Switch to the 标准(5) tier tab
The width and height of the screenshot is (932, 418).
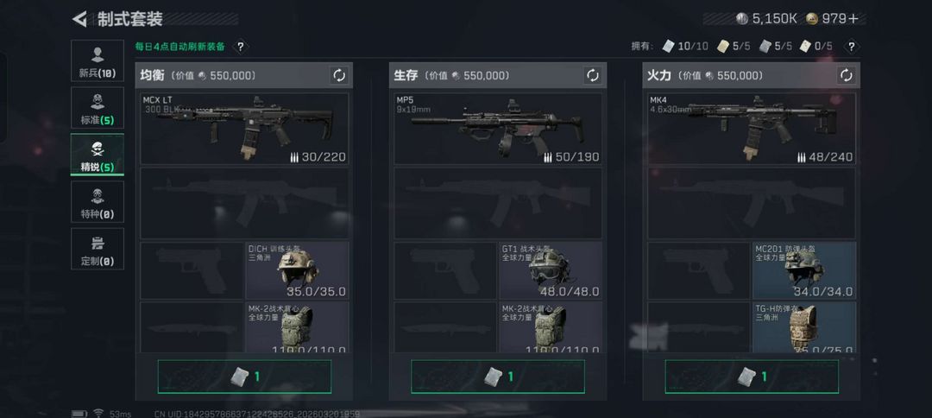click(98, 108)
